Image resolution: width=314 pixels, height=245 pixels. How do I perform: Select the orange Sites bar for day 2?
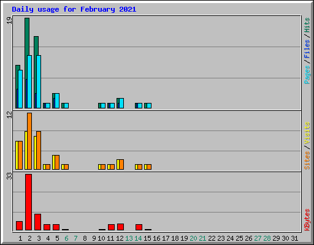pos(29,141)
